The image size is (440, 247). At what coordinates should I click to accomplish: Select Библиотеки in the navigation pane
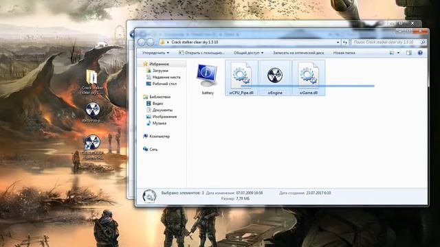pos(159,97)
